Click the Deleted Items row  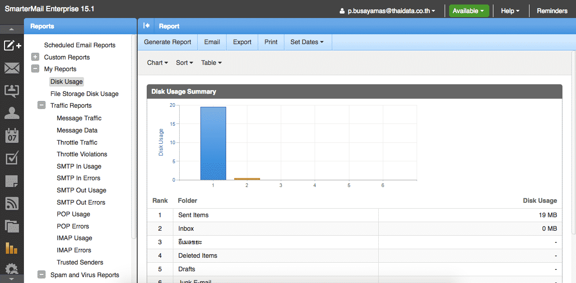point(354,256)
